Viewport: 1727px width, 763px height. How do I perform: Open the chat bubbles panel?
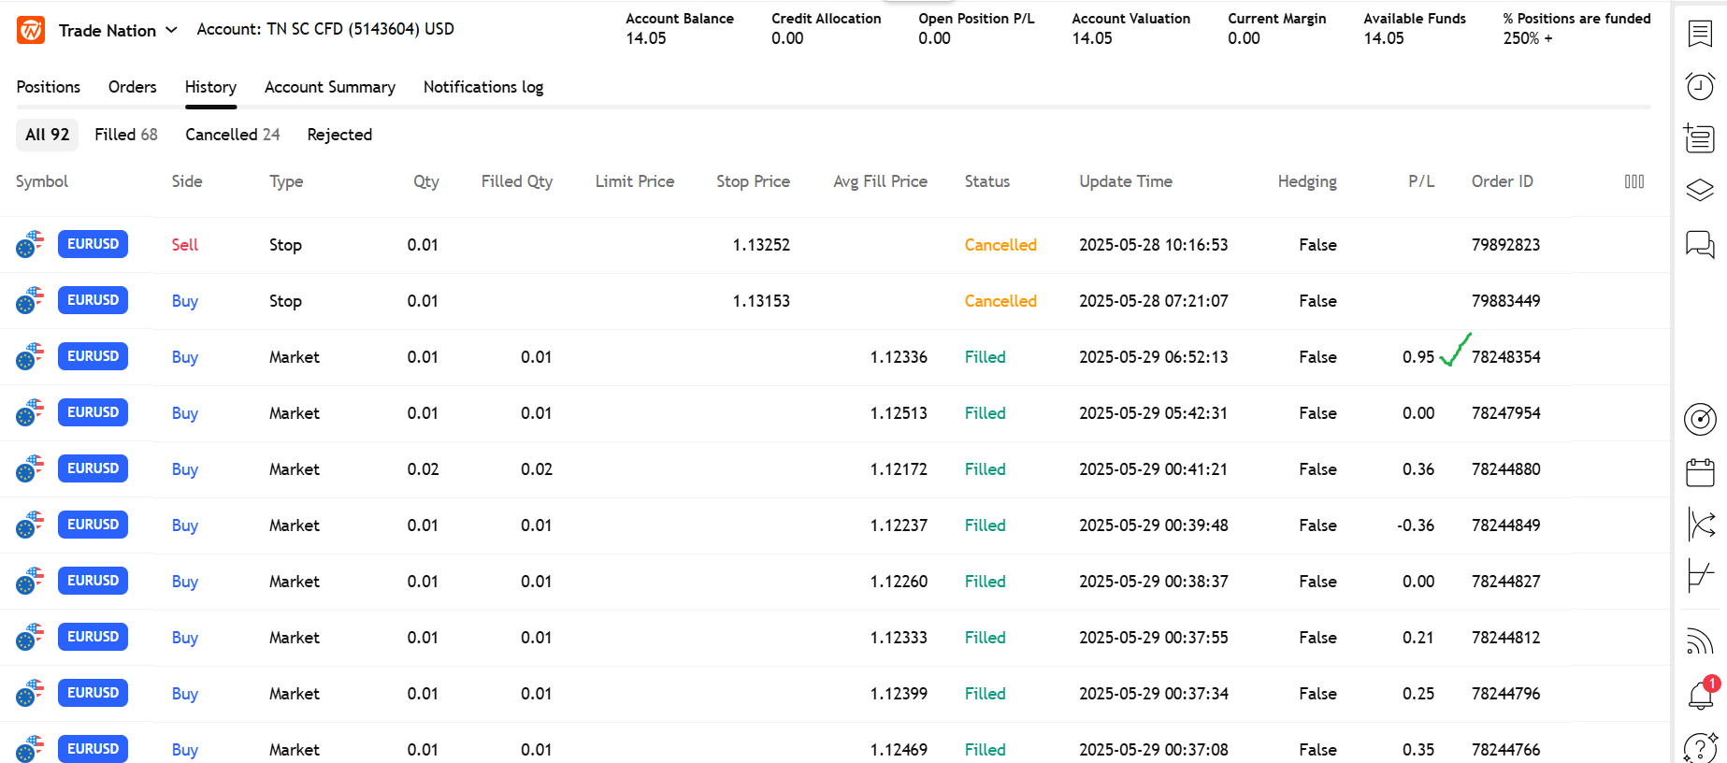point(1699,244)
